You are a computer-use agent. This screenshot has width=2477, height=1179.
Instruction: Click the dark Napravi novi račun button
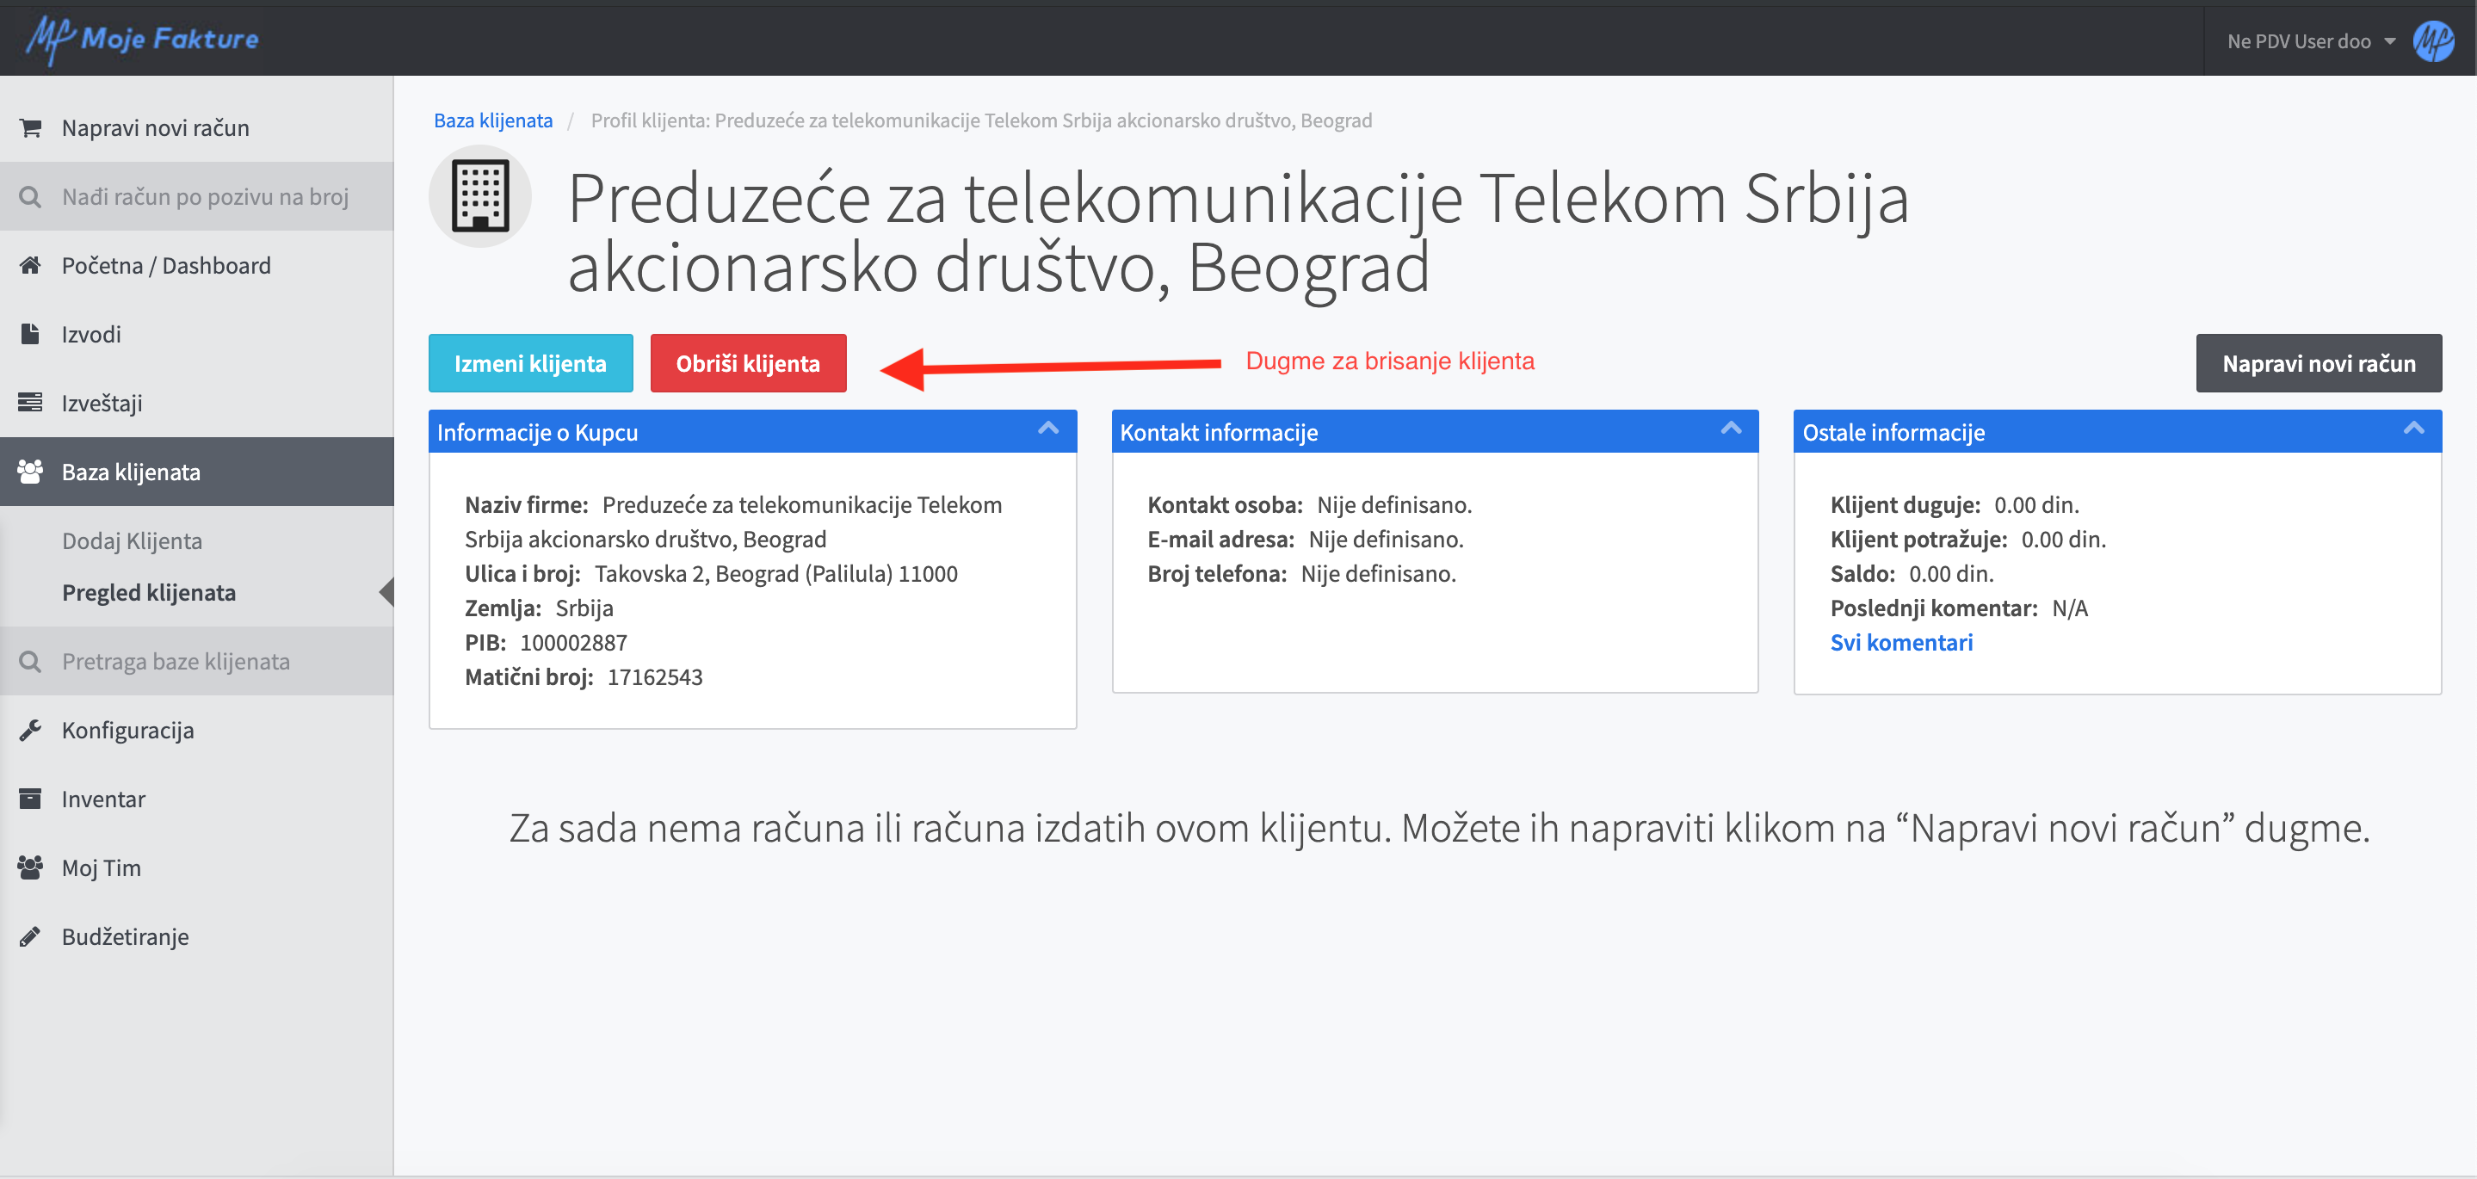(x=2319, y=363)
